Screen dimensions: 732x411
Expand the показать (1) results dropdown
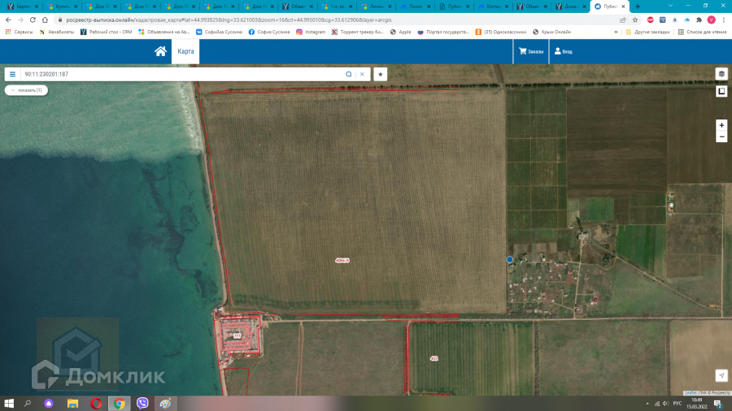(x=26, y=90)
